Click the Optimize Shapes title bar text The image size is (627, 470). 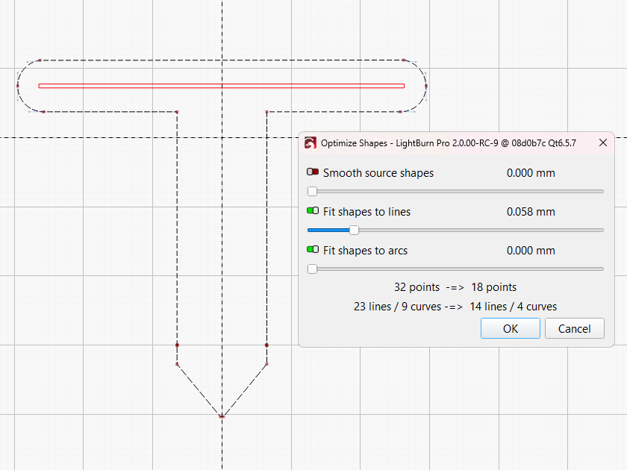coord(449,143)
